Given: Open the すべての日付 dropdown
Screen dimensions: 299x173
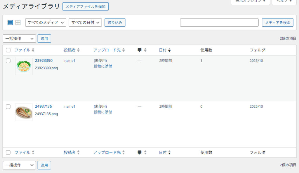Looking at the screenshot, I should (85, 23).
